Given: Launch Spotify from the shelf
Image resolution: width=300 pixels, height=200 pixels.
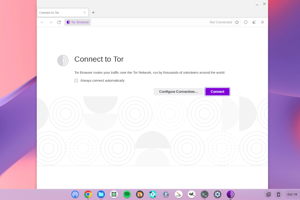Looking at the screenshot, I should (127, 194).
